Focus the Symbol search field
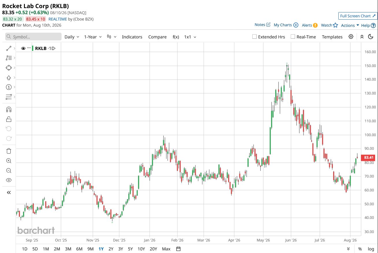 point(33,37)
